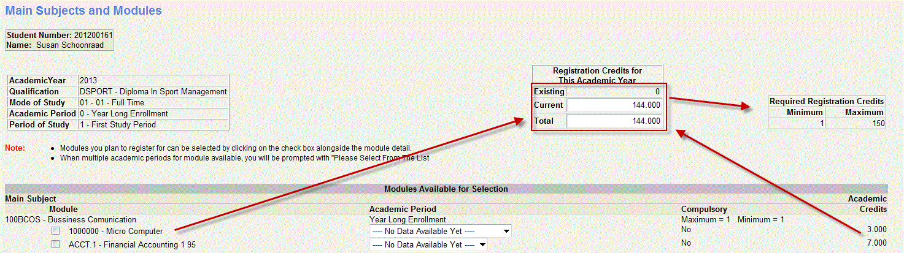Select the Current registration credits field
Viewport: 904px width, 253px height.
614,105
